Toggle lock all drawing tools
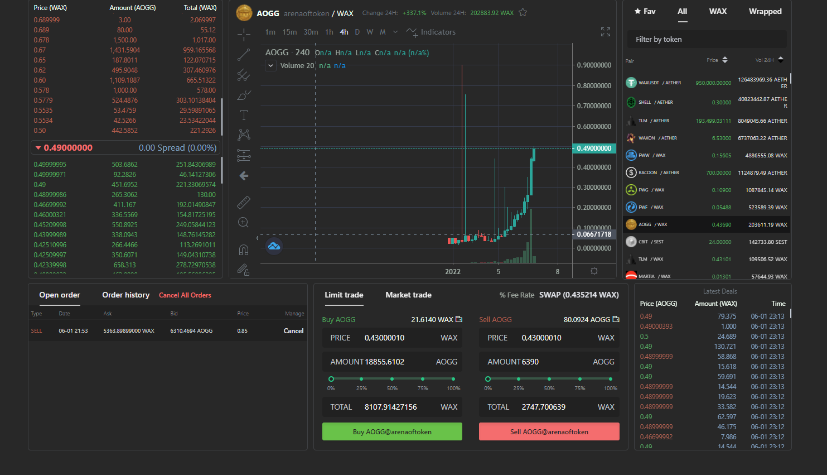The height and width of the screenshot is (475, 827). pos(244,270)
